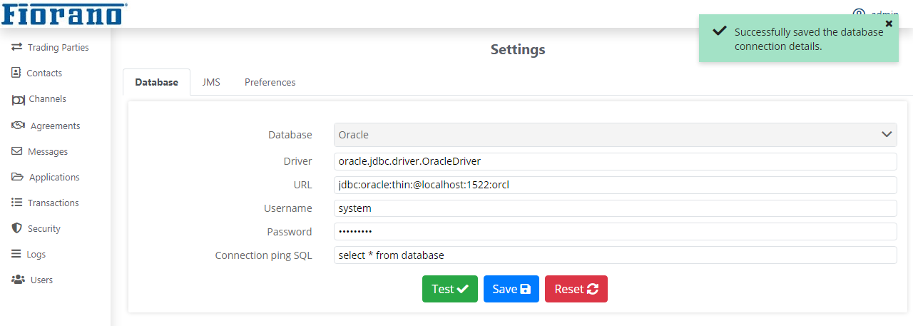Screen dimensions: 913x326
Task: Focus the Connection ping SQL field
Action: [x=615, y=255]
